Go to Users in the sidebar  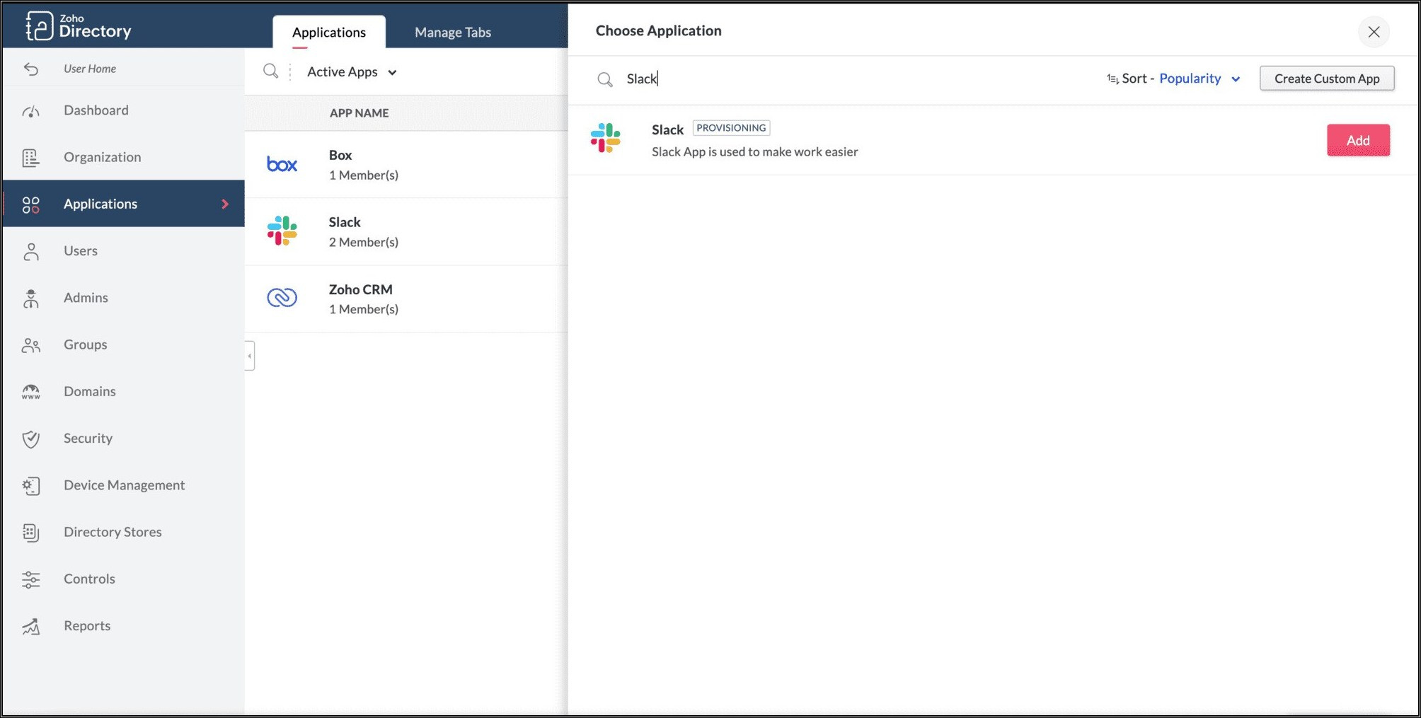click(x=123, y=251)
